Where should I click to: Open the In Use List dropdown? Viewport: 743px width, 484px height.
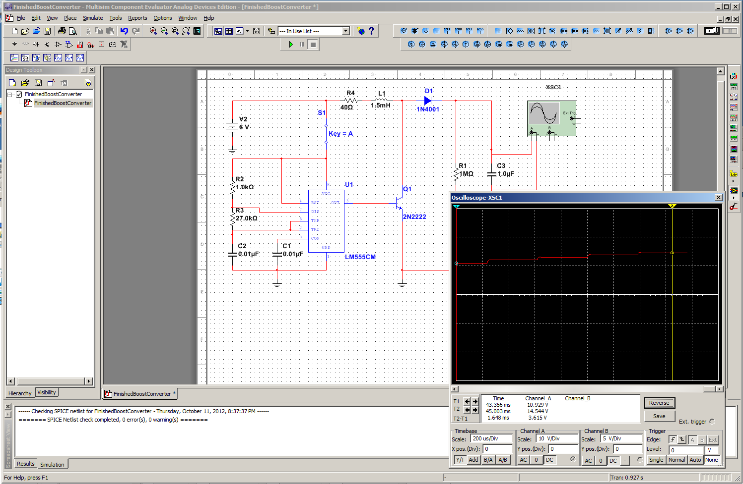click(346, 31)
